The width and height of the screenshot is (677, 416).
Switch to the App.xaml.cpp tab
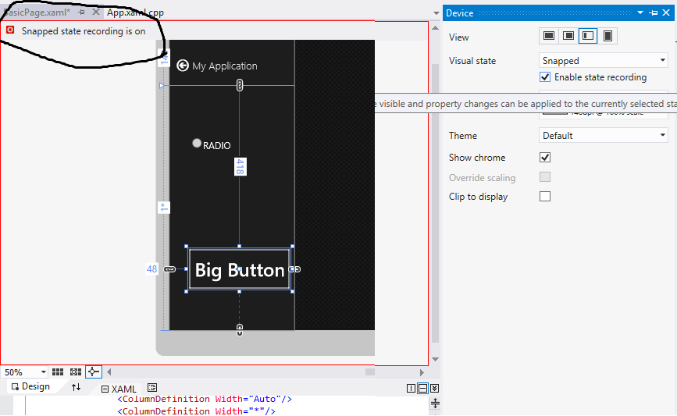135,12
